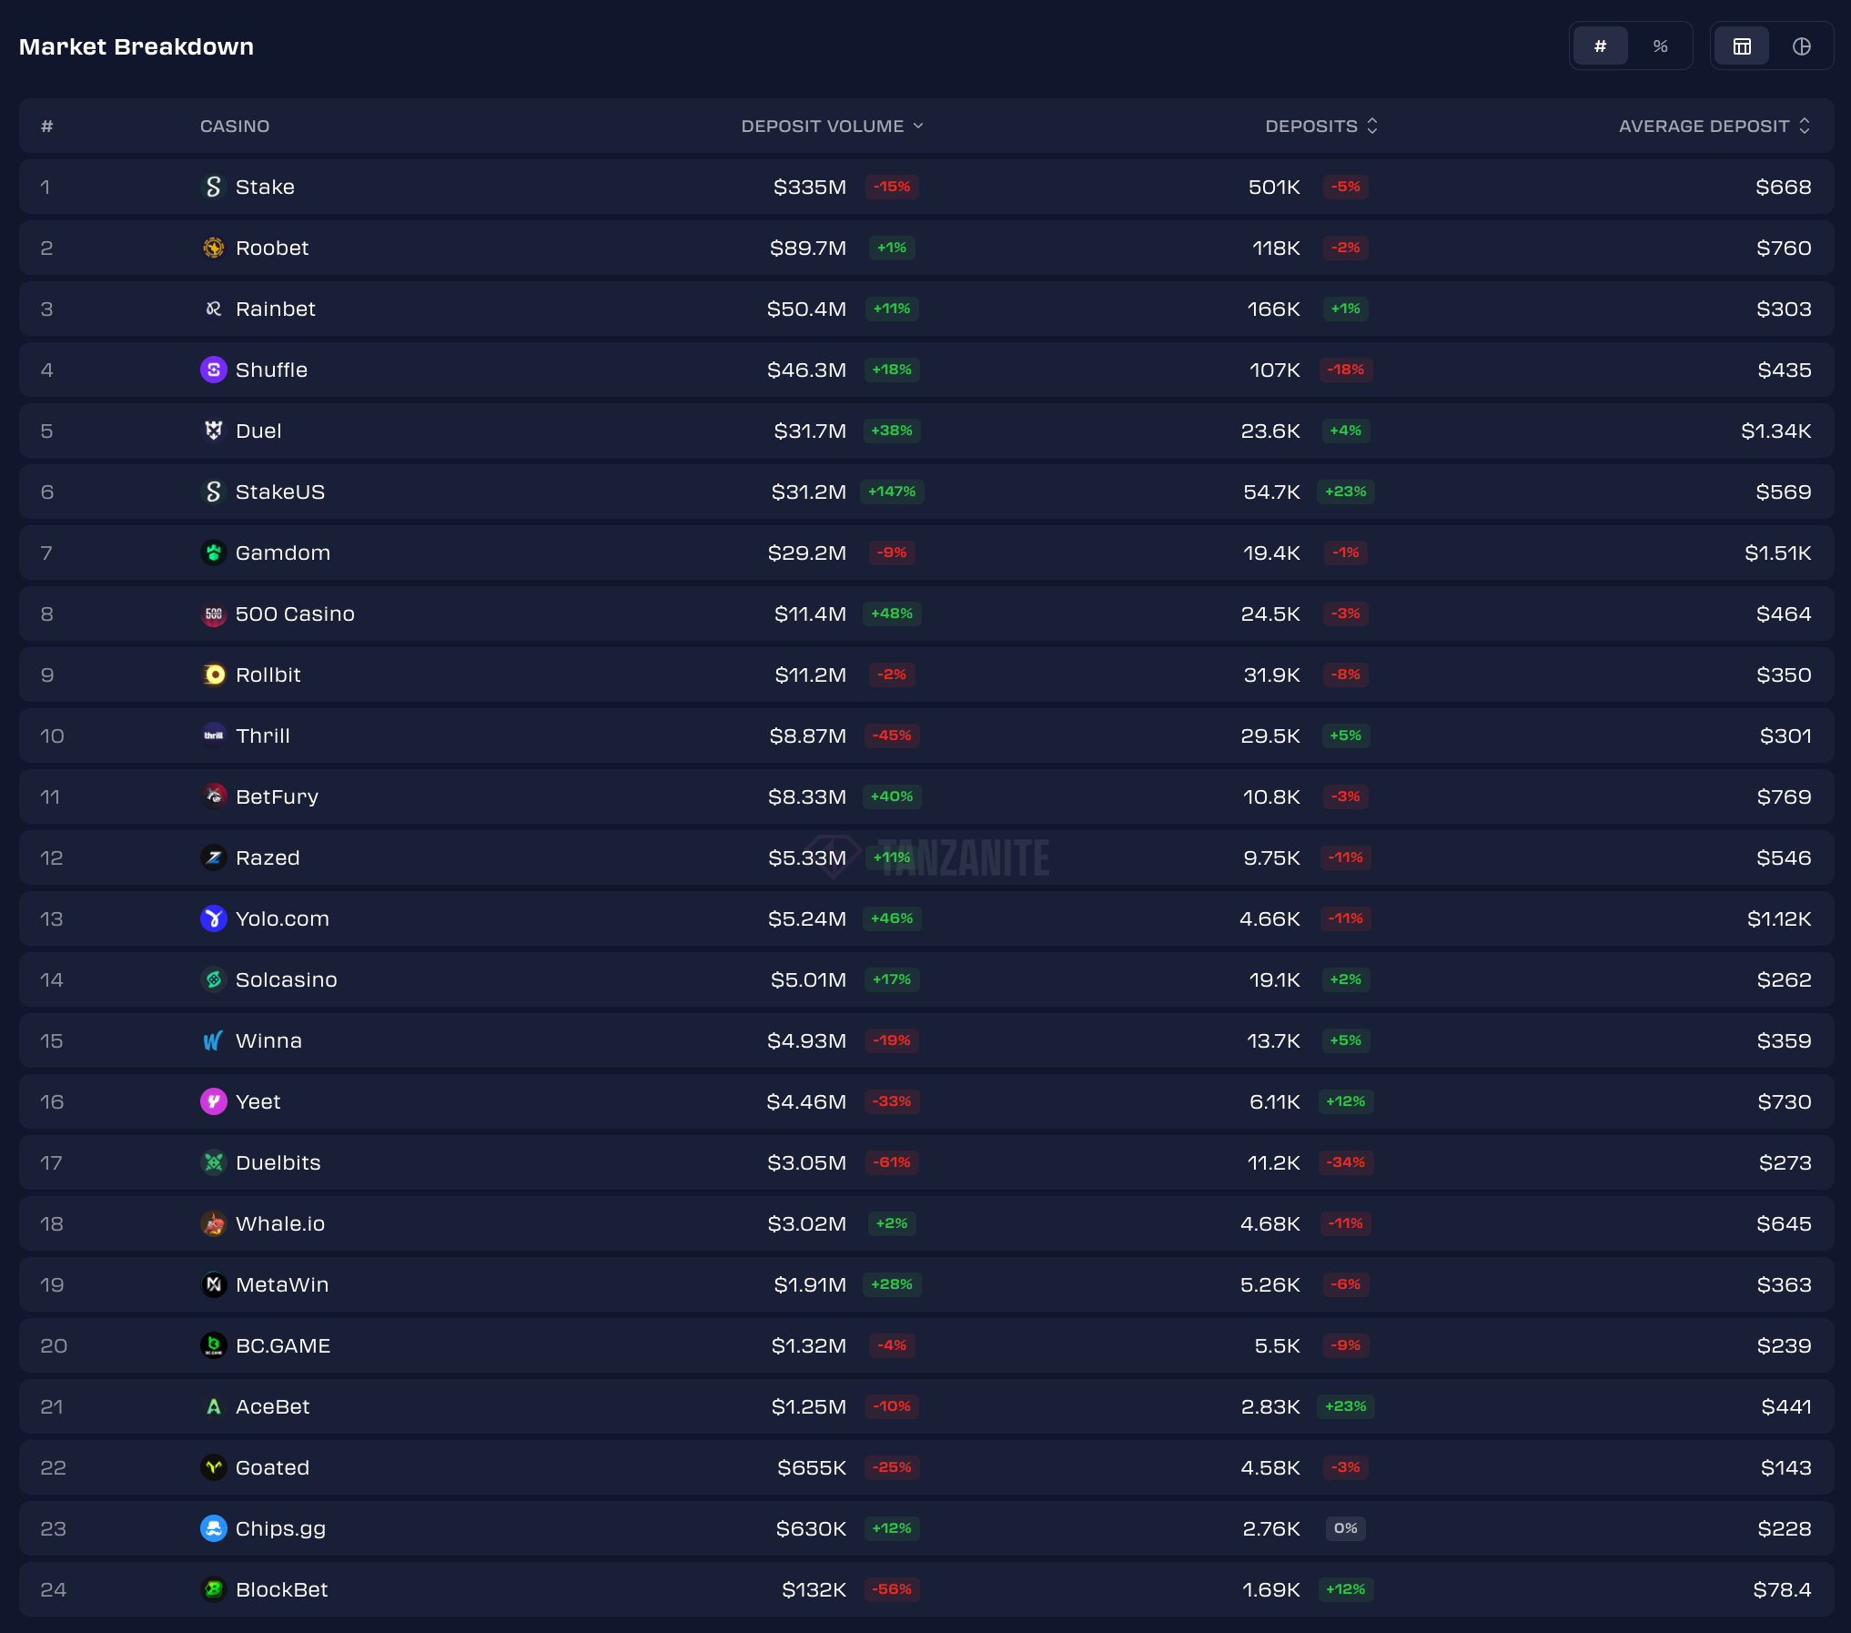Viewport: 1851px width, 1633px height.
Task: Click the Chips.gg logo icon
Action: (213, 1528)
